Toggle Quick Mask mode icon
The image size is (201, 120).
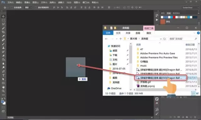click(x=3, y=107)
